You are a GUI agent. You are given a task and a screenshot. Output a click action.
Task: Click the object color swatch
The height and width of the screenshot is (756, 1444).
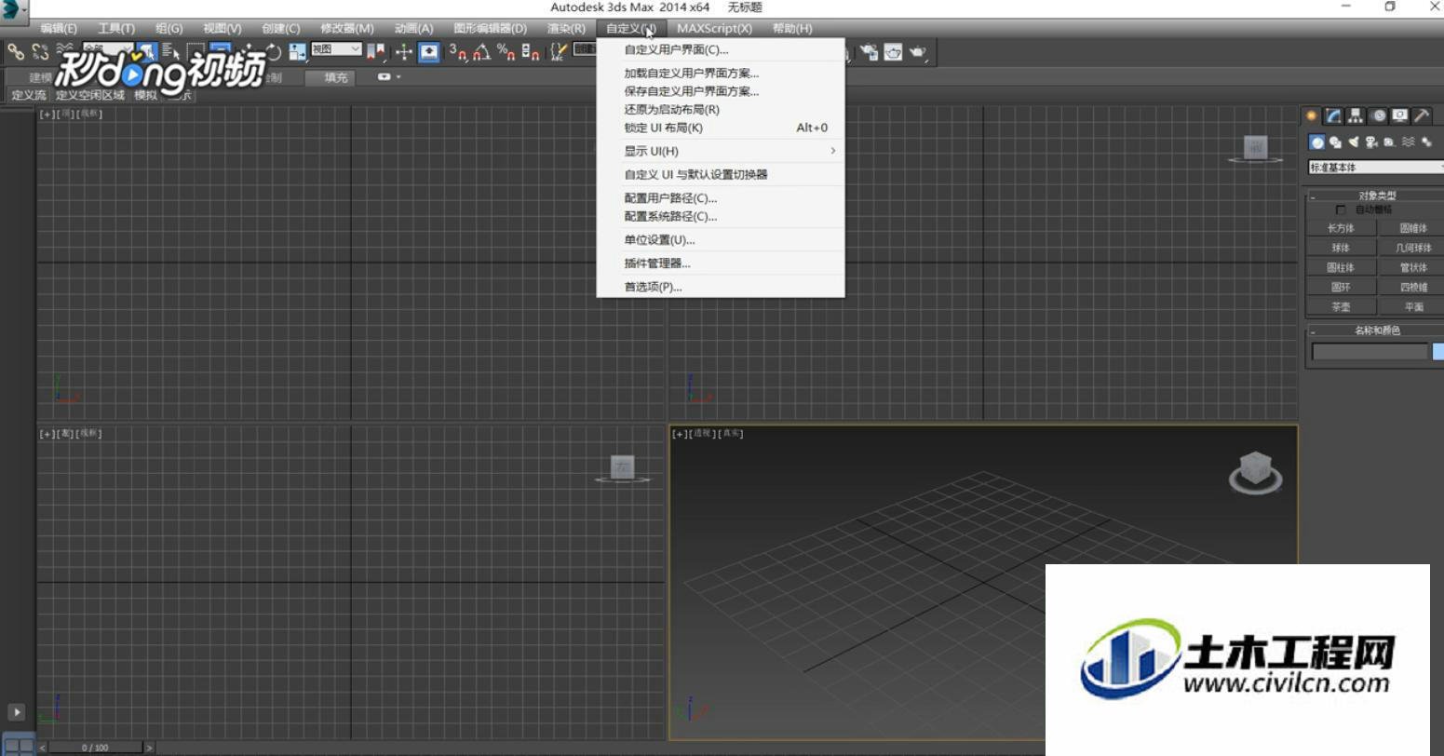tap(1437, 351)
